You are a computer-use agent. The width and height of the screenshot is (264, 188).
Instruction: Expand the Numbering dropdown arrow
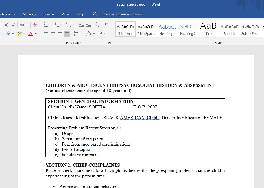tap(62, 25)
